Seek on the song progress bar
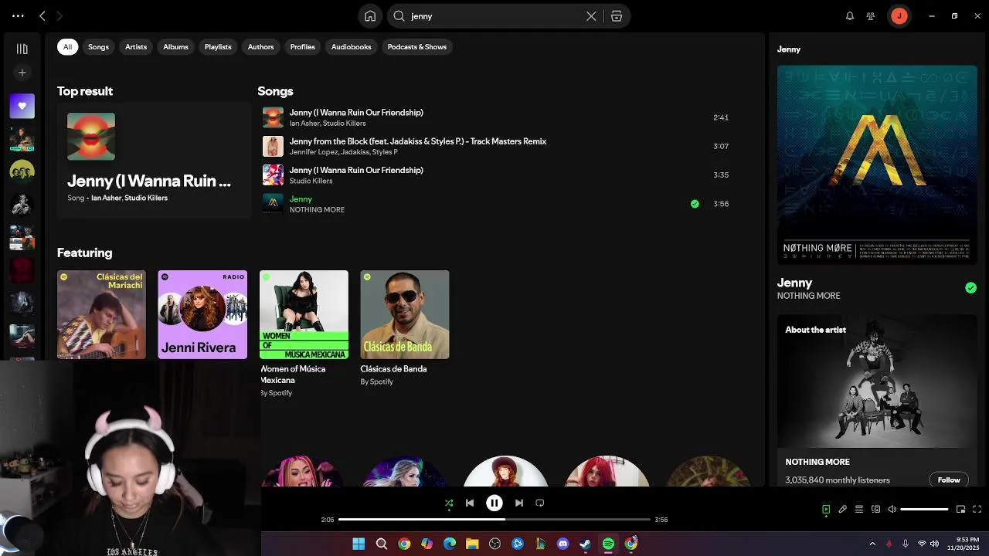This screenshot has width=989, height=556. point(494,520)
